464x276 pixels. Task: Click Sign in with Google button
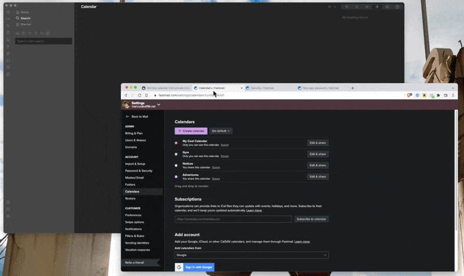[194, 267]
